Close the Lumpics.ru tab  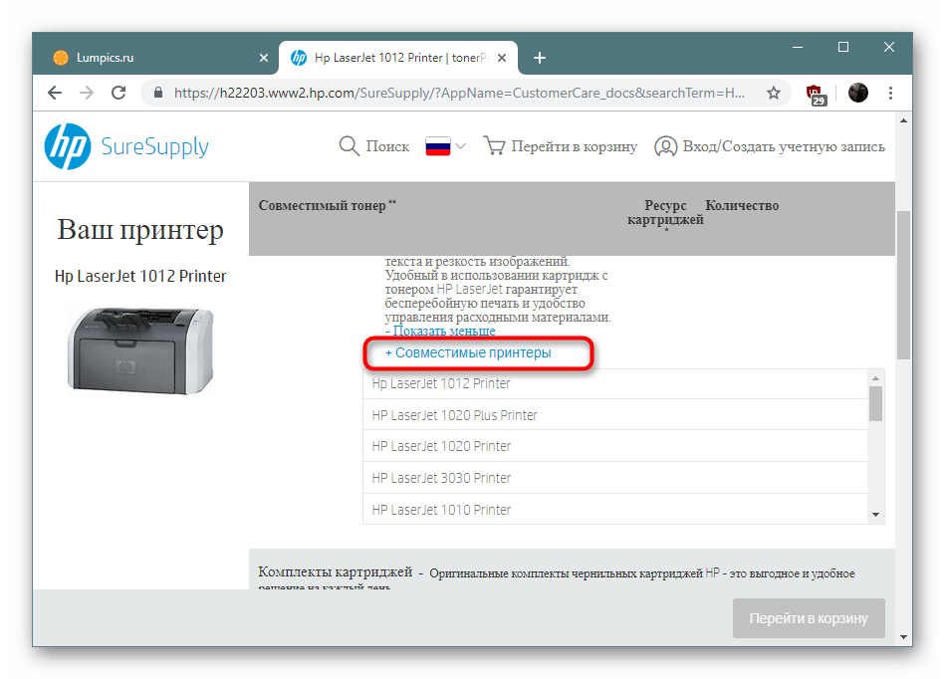point(263,58)
